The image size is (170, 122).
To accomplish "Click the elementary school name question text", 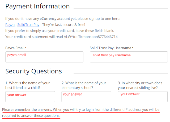I will pyautogui.click(x=84, y=85).
